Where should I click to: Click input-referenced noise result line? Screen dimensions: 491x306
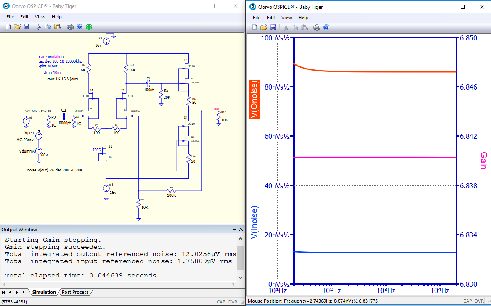pyautogui.click(x=118, y=261)
